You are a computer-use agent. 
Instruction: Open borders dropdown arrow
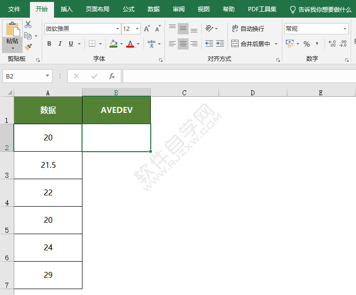click(100, 44)
